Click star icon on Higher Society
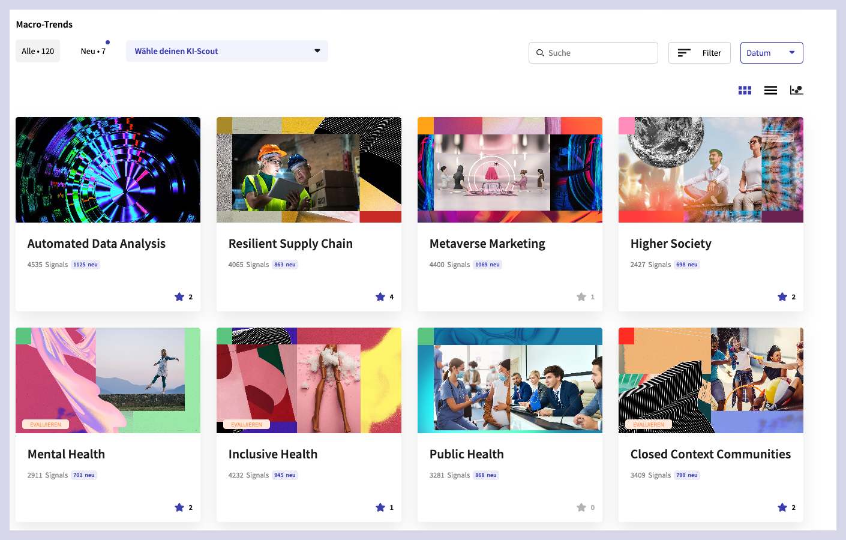Screen dimensions: 846x540 click(x=782, y=297)
